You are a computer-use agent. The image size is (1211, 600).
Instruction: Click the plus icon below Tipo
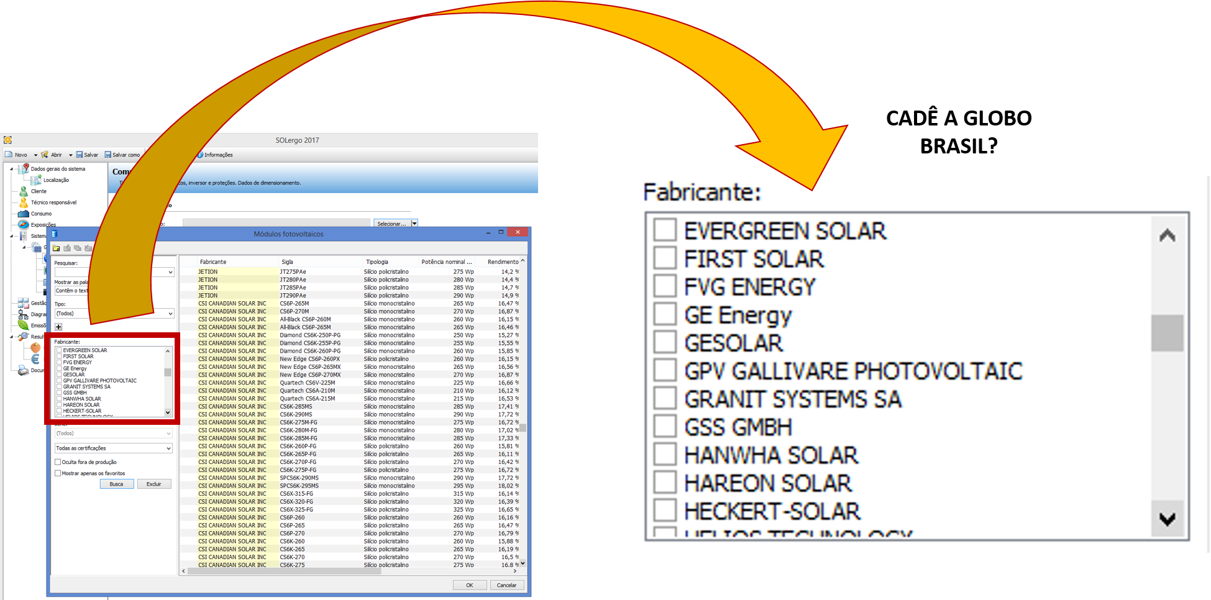pyautogui.click(x=58, y=327)
